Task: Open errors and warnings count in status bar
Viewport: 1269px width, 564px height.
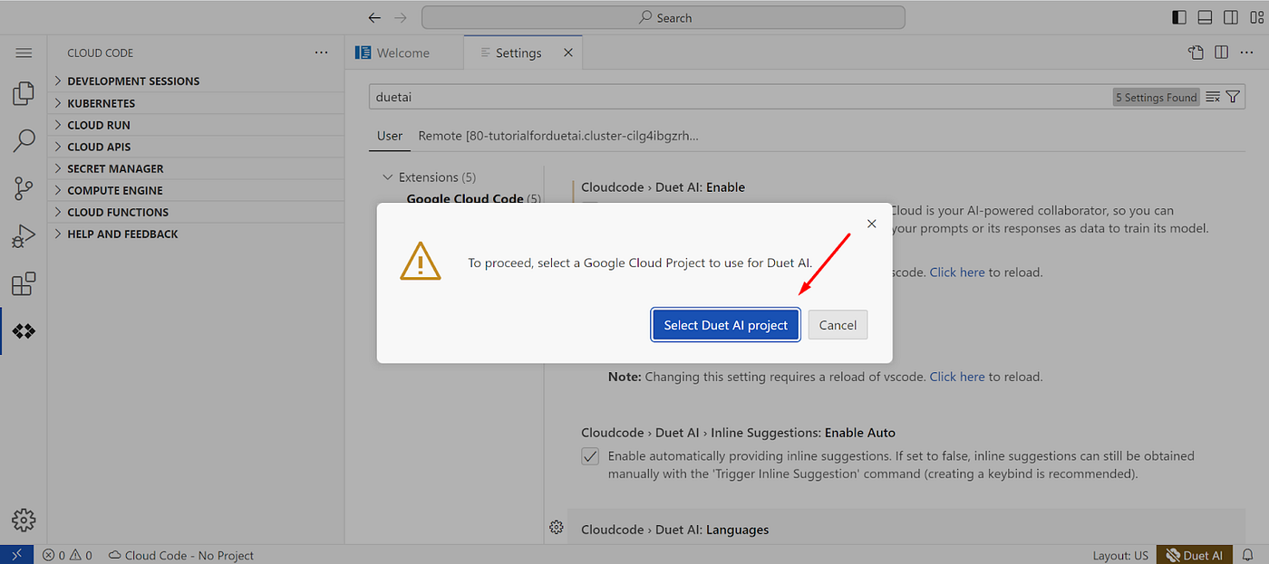Action: (x=67, y=555)
